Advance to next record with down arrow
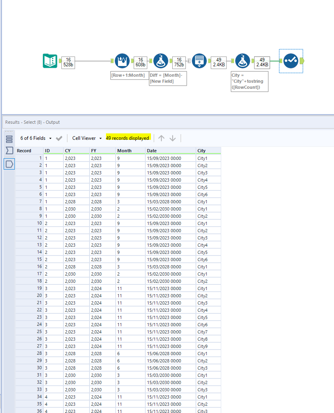Image resolution: width=334 pixels, height=413 pixels. [x=173, y=138]
